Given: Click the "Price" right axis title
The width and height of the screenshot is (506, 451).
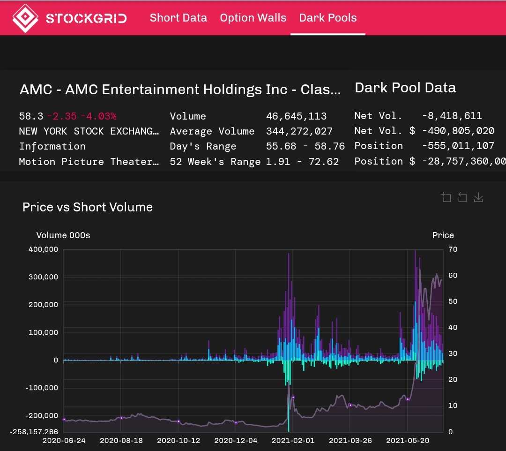Looking at the screenshot, I should (x=443, y=235).
